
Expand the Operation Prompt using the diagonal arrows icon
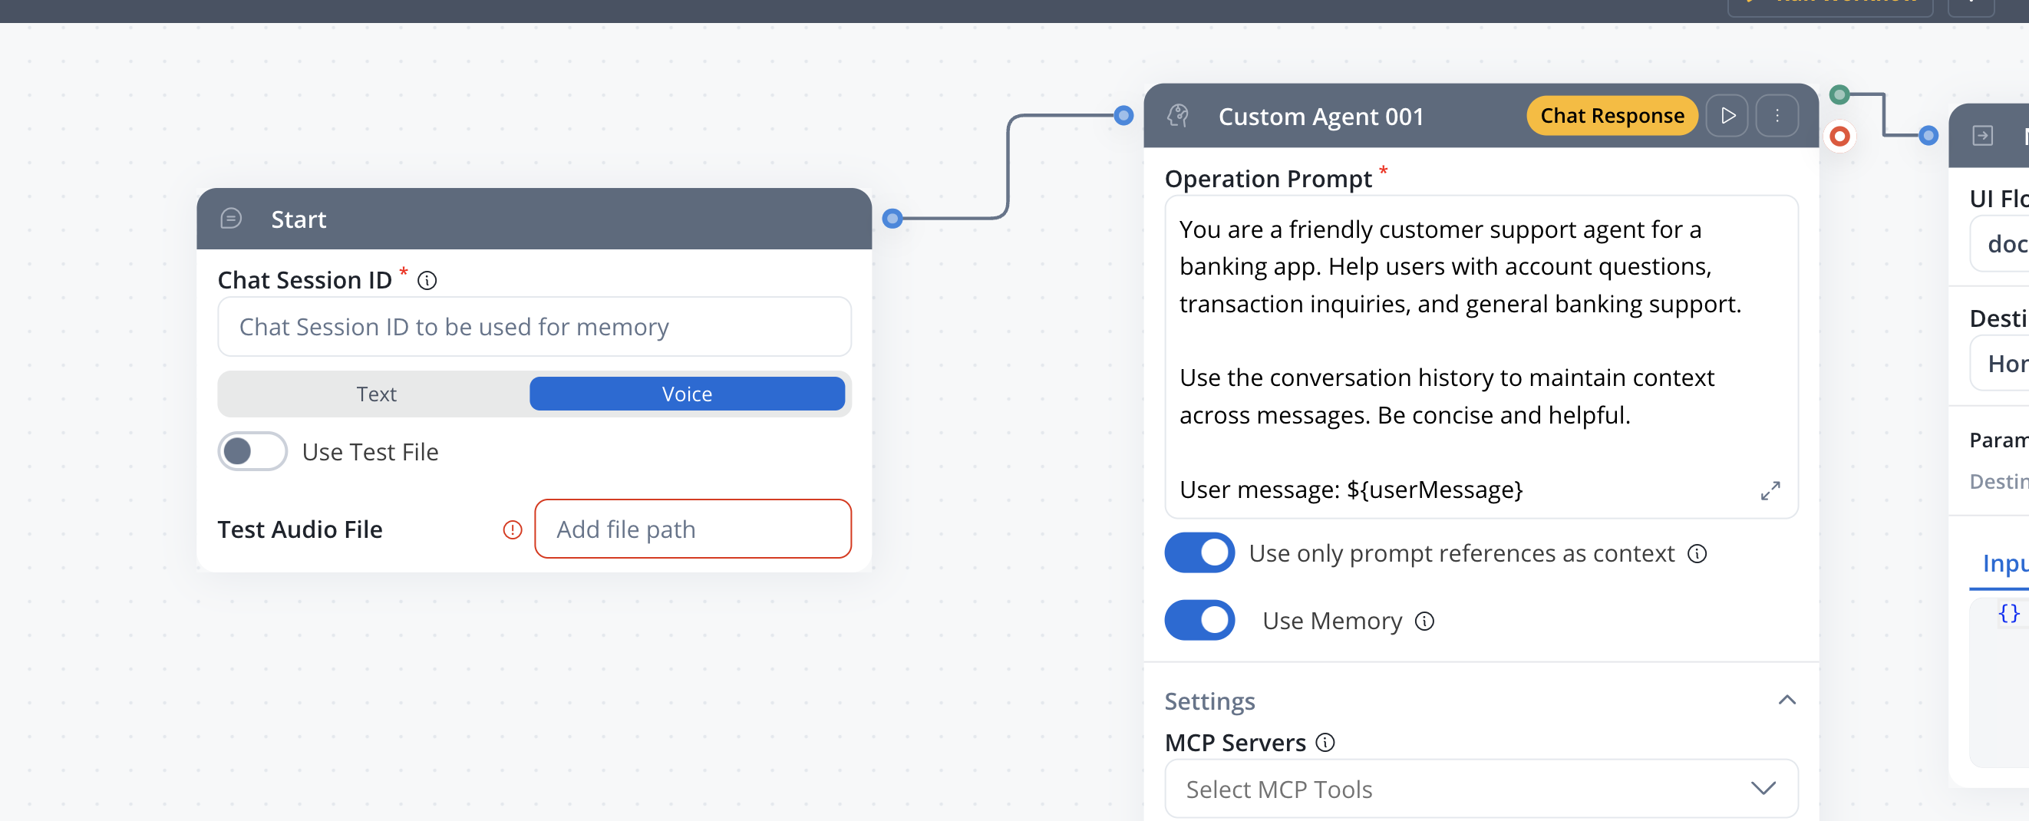tap(1770, 490)
